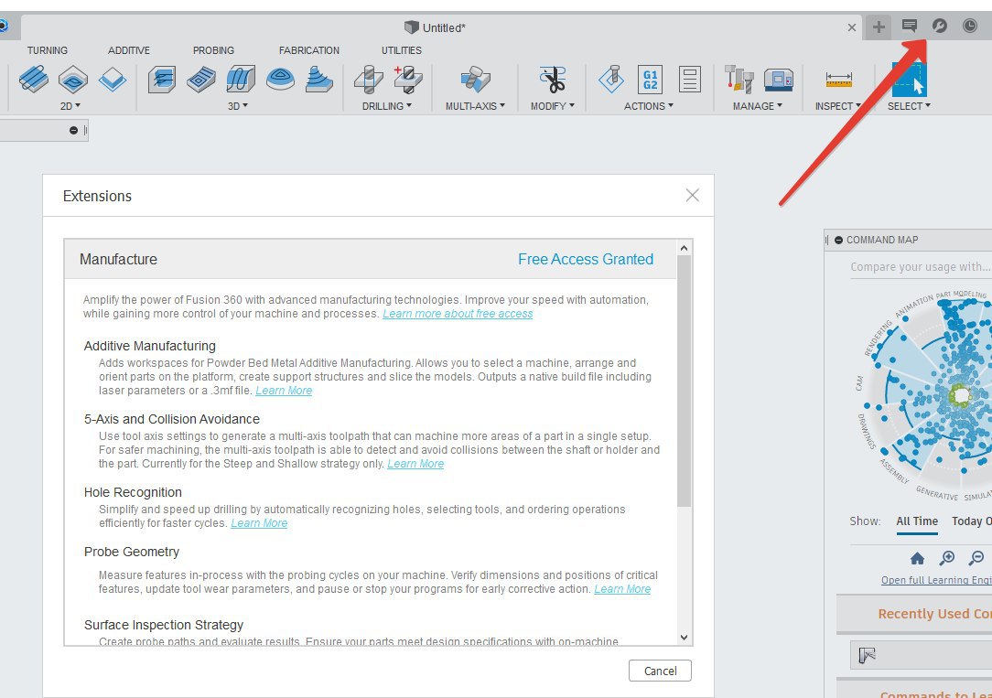The width and height of the screenshot is (992, 698).
Task: Click the Modify scissors icon
Action: click(x=553, y=80)
